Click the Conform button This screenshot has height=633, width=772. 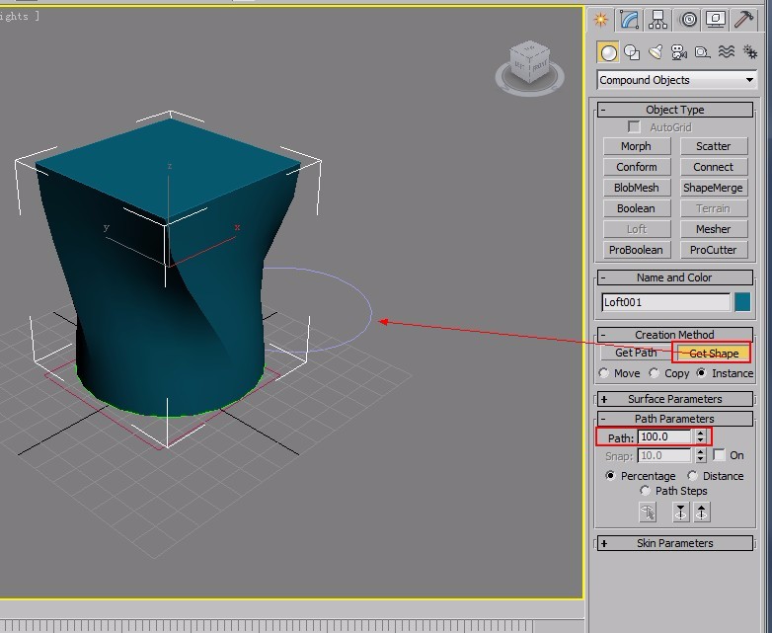tap(637, 167)
